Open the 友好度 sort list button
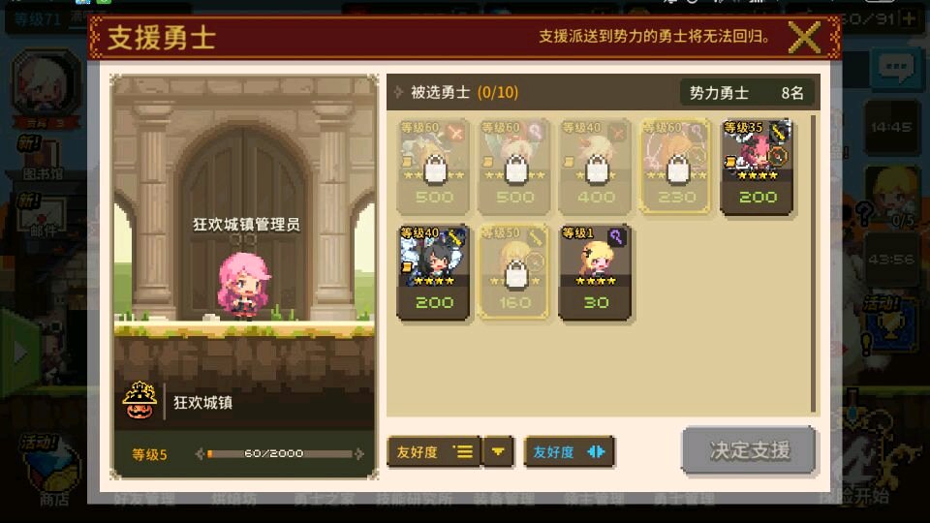Image resolution: width=930 pixels, height=523 pixels. pyautogui.click(x=434, y=452)
